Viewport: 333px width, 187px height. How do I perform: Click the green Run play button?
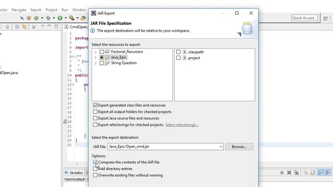coord(60,18)
